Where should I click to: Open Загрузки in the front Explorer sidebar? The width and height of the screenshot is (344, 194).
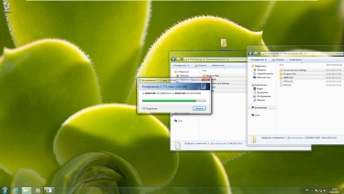pos(260,70)
